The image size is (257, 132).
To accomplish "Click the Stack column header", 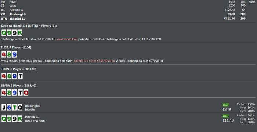I will [232, 2].
